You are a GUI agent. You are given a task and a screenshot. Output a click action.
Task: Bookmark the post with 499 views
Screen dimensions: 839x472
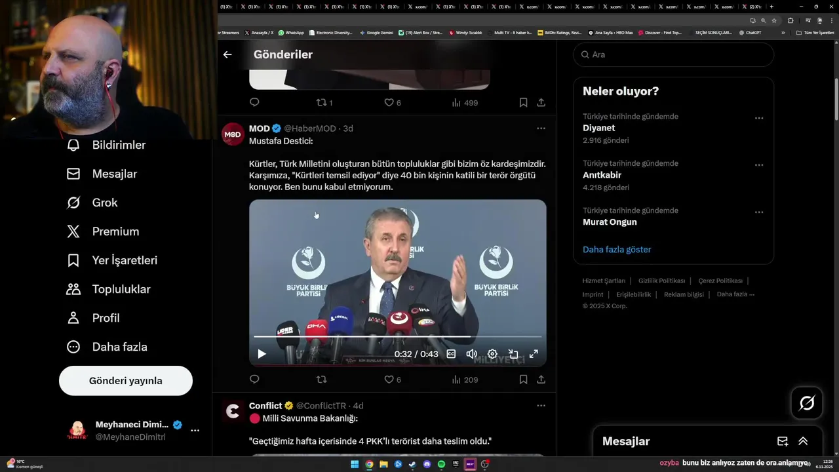(523, 102)
